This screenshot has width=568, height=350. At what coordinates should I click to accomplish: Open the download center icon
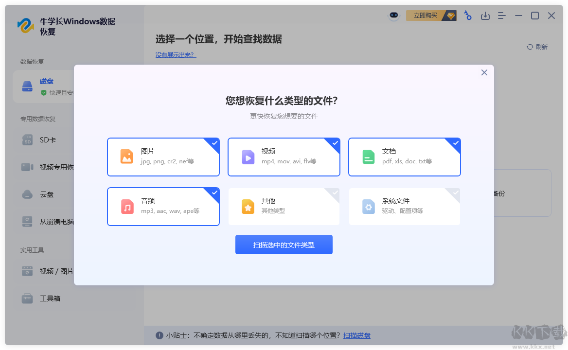click(x=485, y=15)
